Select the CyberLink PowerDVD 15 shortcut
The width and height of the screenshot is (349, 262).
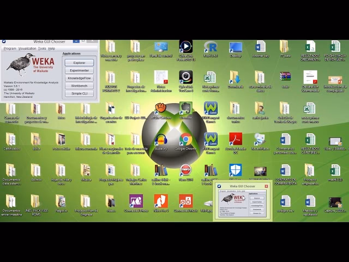[186, 51]
